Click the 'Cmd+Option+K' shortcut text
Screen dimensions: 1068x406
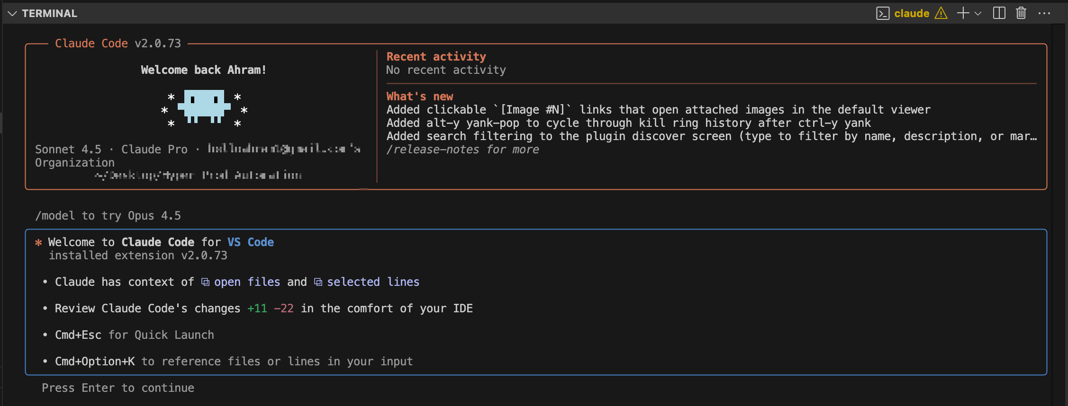pyautogui.click(x=95, y=362)
